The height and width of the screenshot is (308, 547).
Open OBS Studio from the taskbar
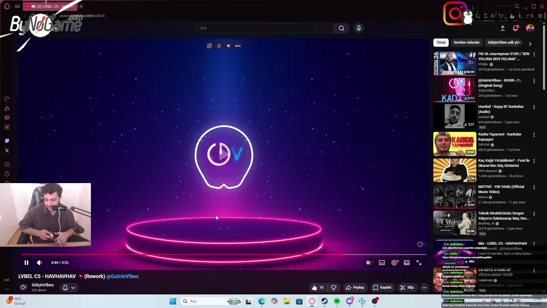[x=375, y=301]
